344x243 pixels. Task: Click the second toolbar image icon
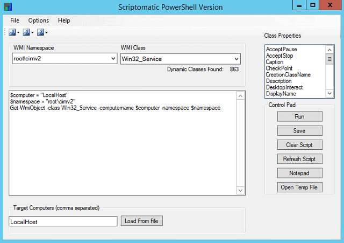[x=26, y=32]
